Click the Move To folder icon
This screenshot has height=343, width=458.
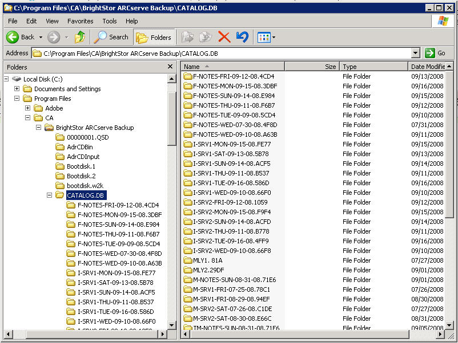[x=187, y=37]
